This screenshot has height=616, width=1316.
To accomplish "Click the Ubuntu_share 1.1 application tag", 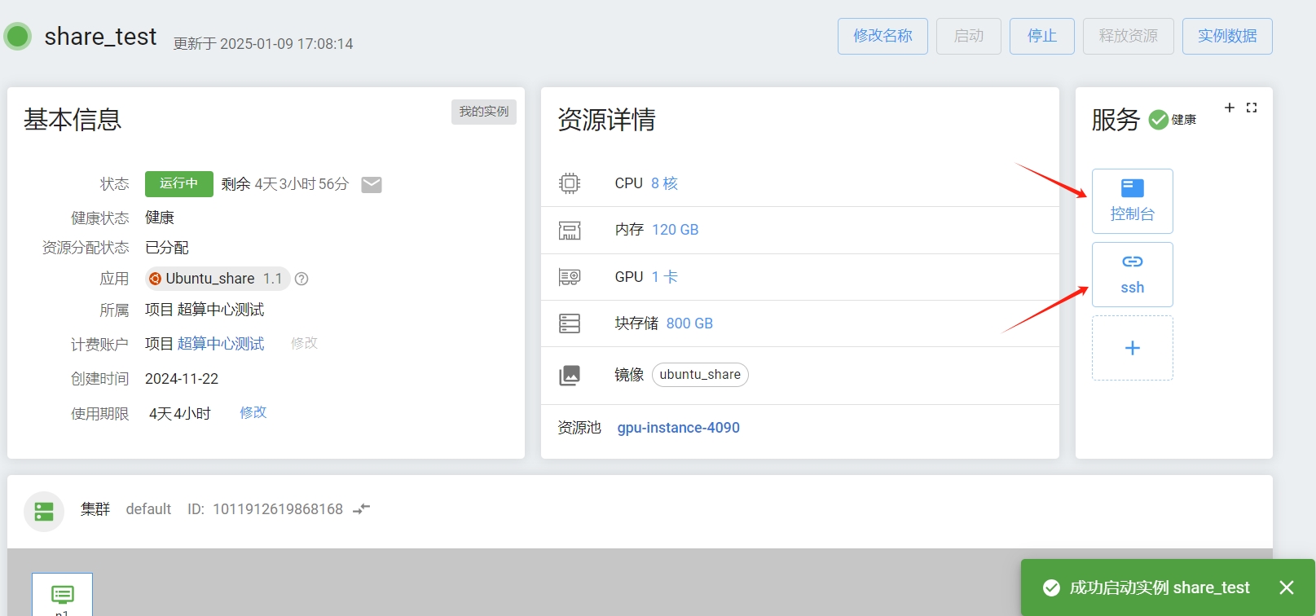I will [218, 279].
